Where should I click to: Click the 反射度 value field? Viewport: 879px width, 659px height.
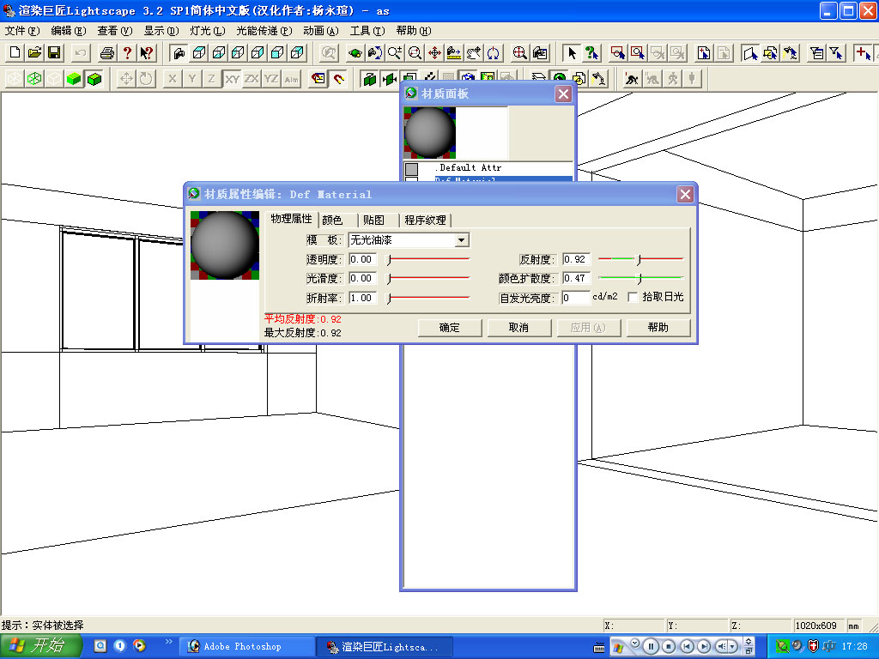point(576,259)
